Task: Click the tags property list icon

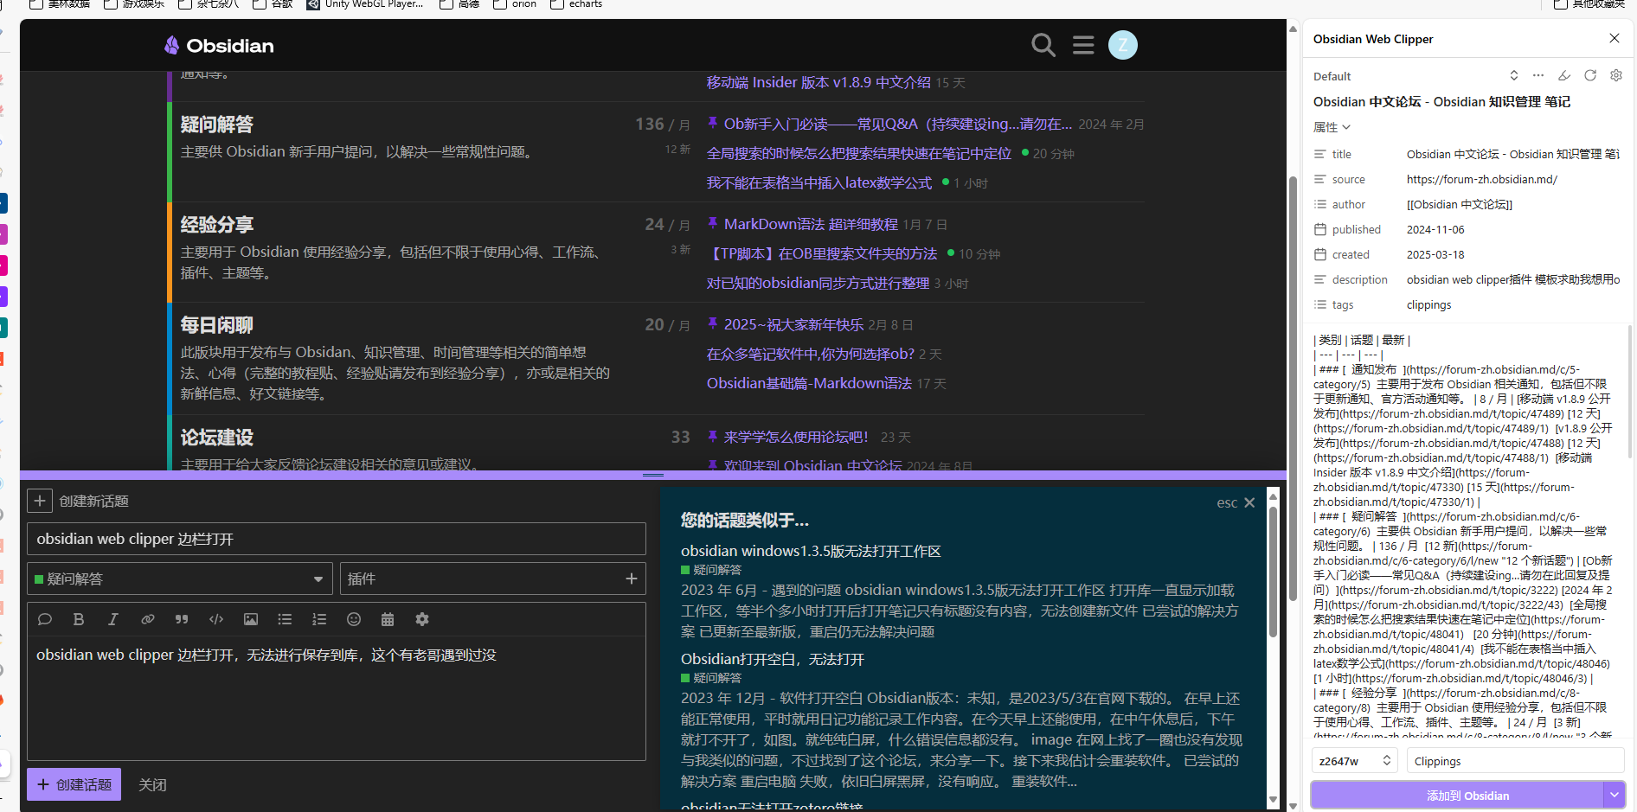Action: (1320, 304)
